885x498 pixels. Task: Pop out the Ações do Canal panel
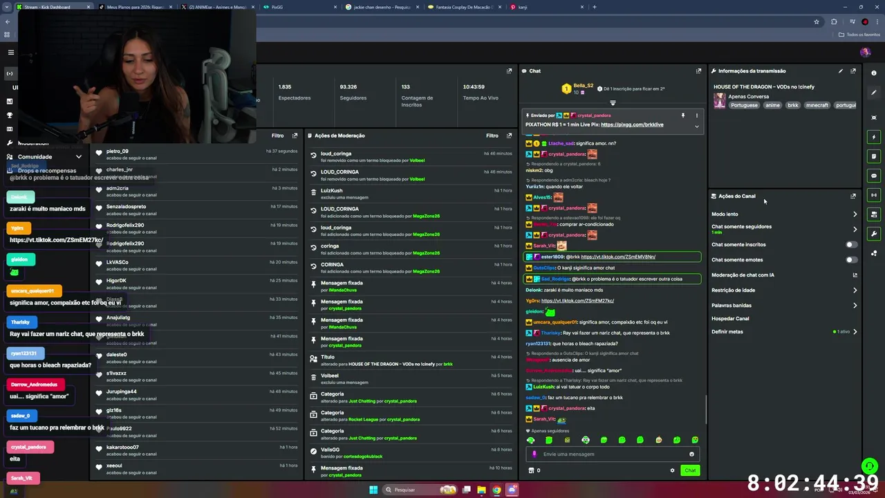853,196
